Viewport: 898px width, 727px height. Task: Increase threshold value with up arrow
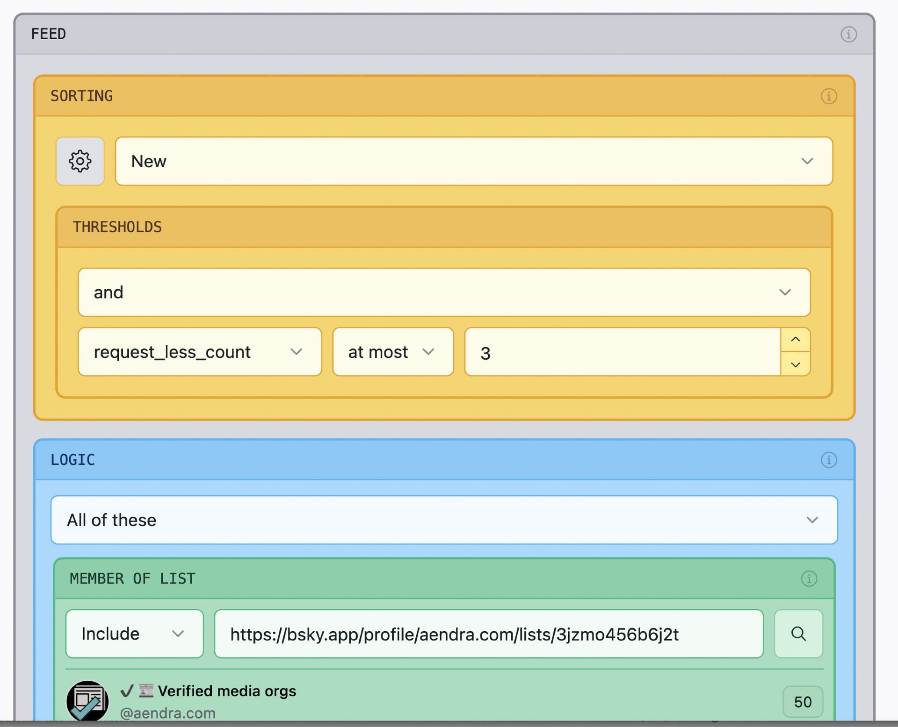(x=795, y=340)
